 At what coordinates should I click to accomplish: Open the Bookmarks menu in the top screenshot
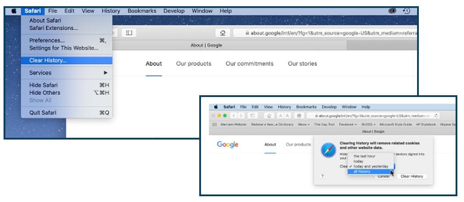[x=142, y=11]
